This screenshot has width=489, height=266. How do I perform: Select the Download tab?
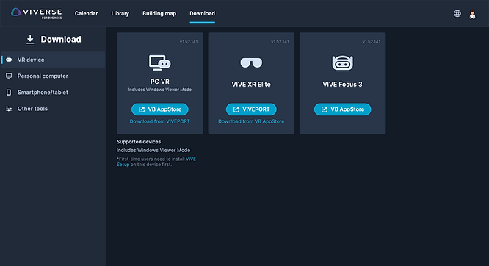click(x=202, y=13)
